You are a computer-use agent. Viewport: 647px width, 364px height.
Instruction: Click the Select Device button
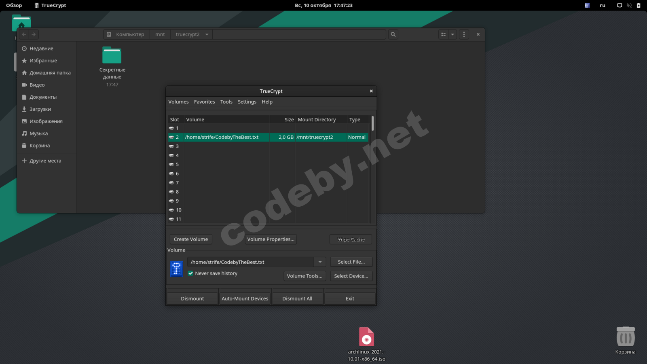351,276
